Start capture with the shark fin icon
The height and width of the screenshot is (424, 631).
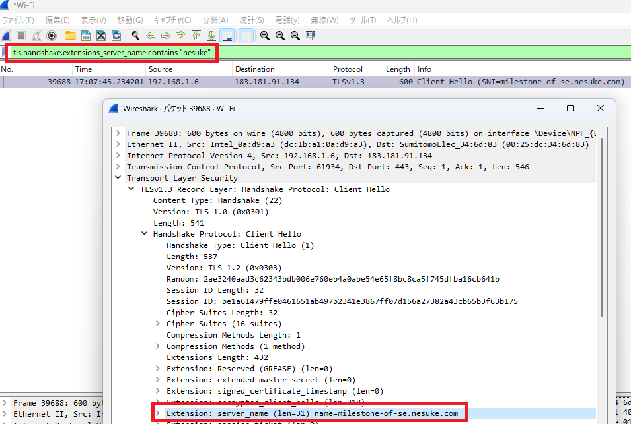click(6, 36)
